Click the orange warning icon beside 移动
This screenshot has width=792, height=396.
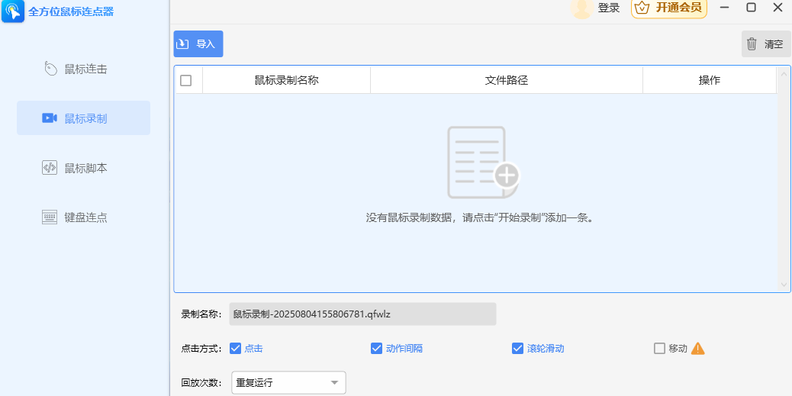click(x=697, y=349)
